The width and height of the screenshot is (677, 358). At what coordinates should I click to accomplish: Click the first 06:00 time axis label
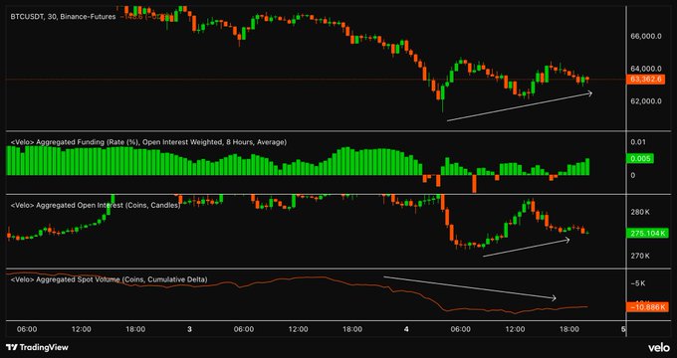coord(27,329)
